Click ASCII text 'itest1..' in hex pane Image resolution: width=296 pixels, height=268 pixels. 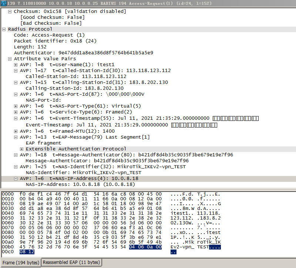coord(182,213)
